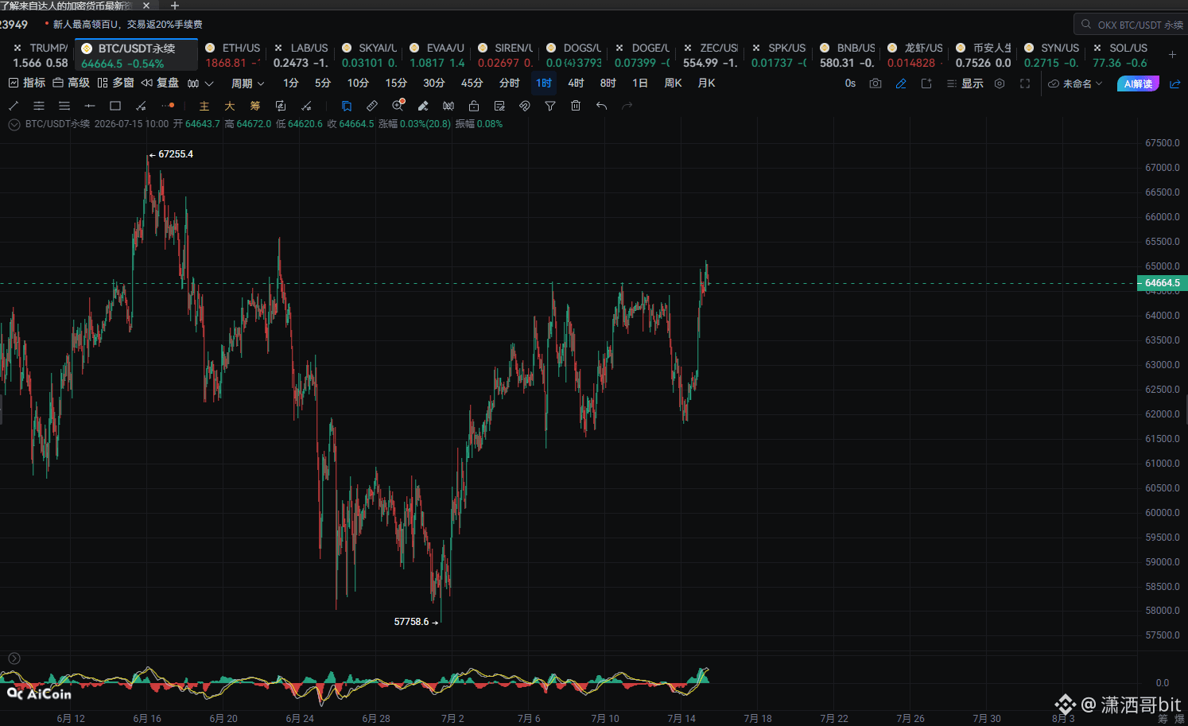Viewport: 1188px width, 726px height.
Task: Select the 4时 timeframe
Action: pos(576,83)
